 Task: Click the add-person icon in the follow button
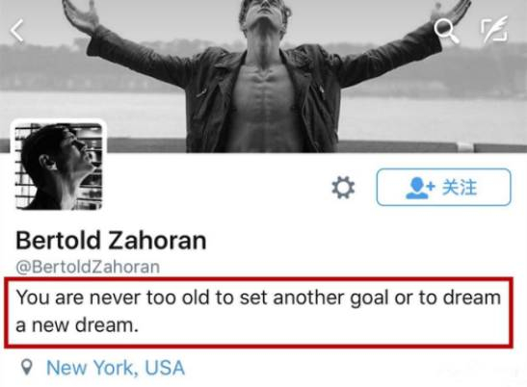420,188
